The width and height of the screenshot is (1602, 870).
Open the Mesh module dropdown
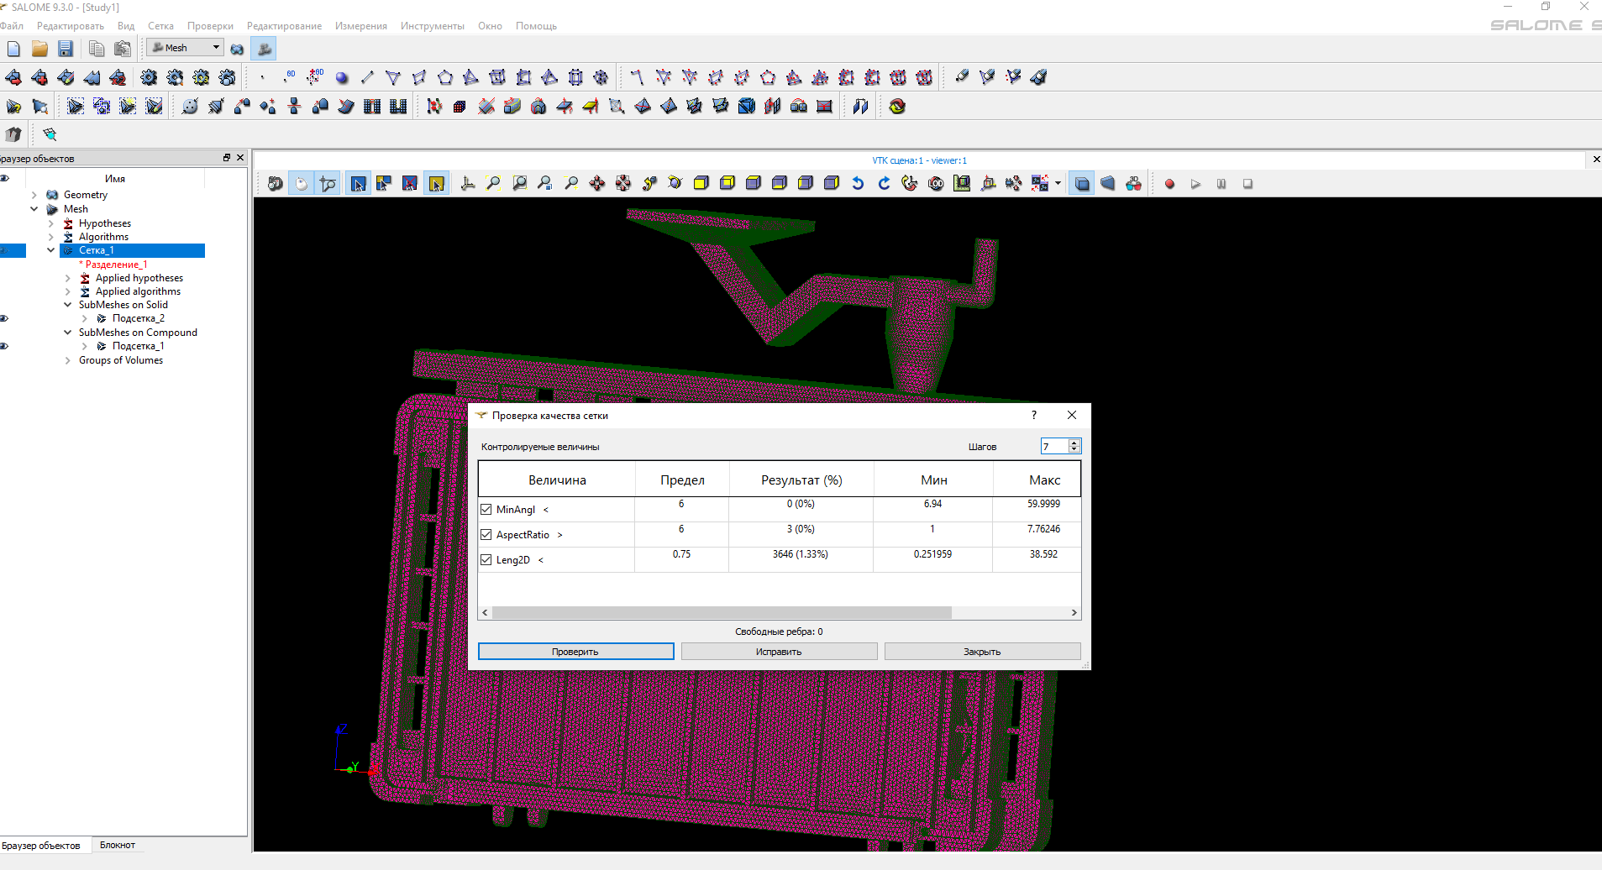point(216,48)
